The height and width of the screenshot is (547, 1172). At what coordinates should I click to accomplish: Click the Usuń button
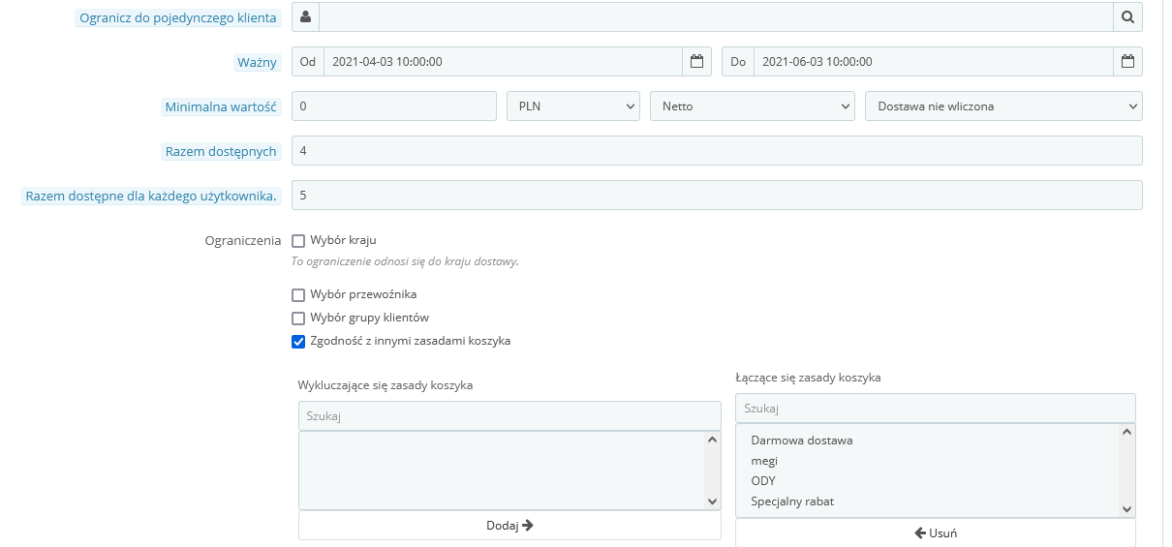pos(936,532)
